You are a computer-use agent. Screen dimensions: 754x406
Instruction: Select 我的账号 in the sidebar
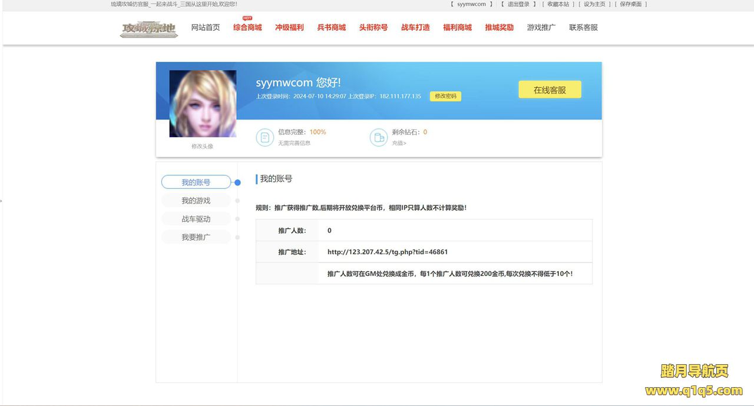tap(196, 182)
